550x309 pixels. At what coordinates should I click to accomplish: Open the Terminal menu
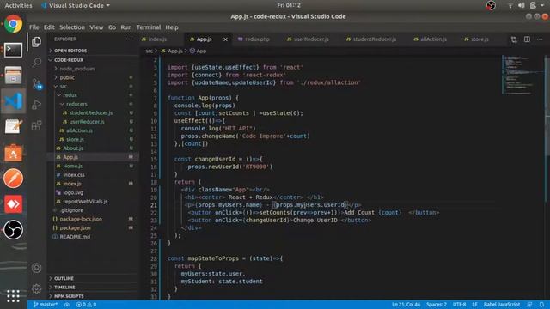point(149,27)
